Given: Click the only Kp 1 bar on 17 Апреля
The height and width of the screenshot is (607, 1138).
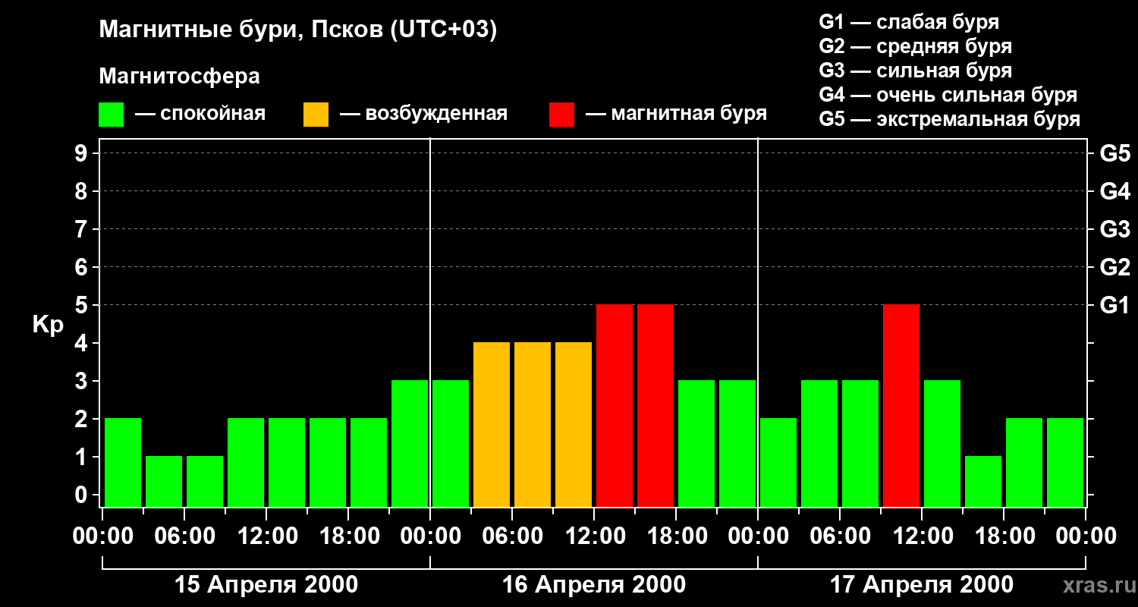Looking at the screenshot, I should click(x=983, y=481).
